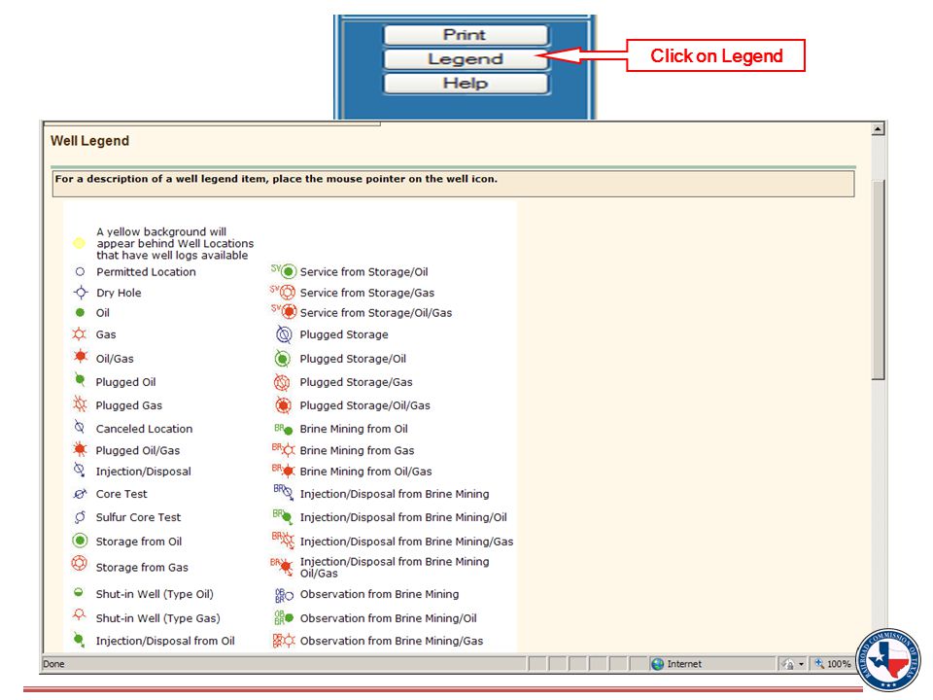Click the Brine Mining from Gas icon
This screenshot has width=933, height=700.
284,449
